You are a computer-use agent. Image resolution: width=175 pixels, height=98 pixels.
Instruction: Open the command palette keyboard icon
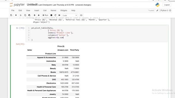(x=81, y=15)
